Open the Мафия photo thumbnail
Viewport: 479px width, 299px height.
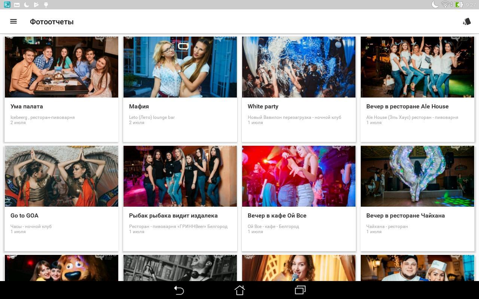tap(180, 67)
